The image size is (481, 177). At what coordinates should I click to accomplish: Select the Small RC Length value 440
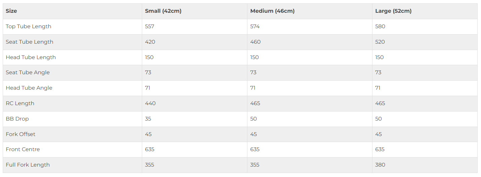(x=150, y=103)
